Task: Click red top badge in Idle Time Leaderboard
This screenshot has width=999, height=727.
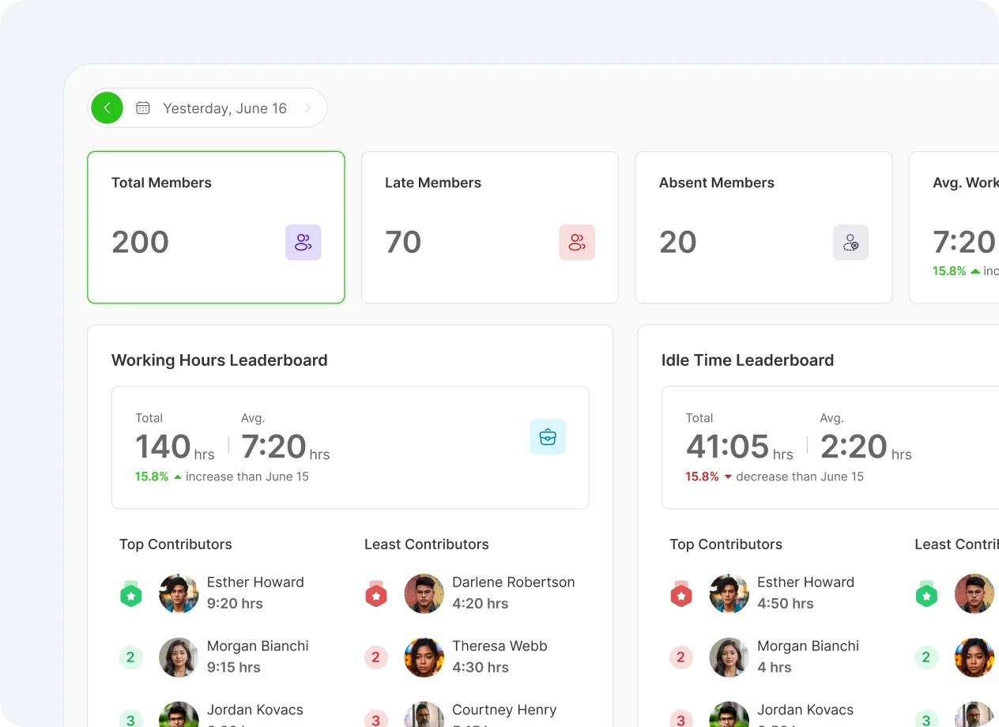Action: pyautogui.click(x=681, y=593)
